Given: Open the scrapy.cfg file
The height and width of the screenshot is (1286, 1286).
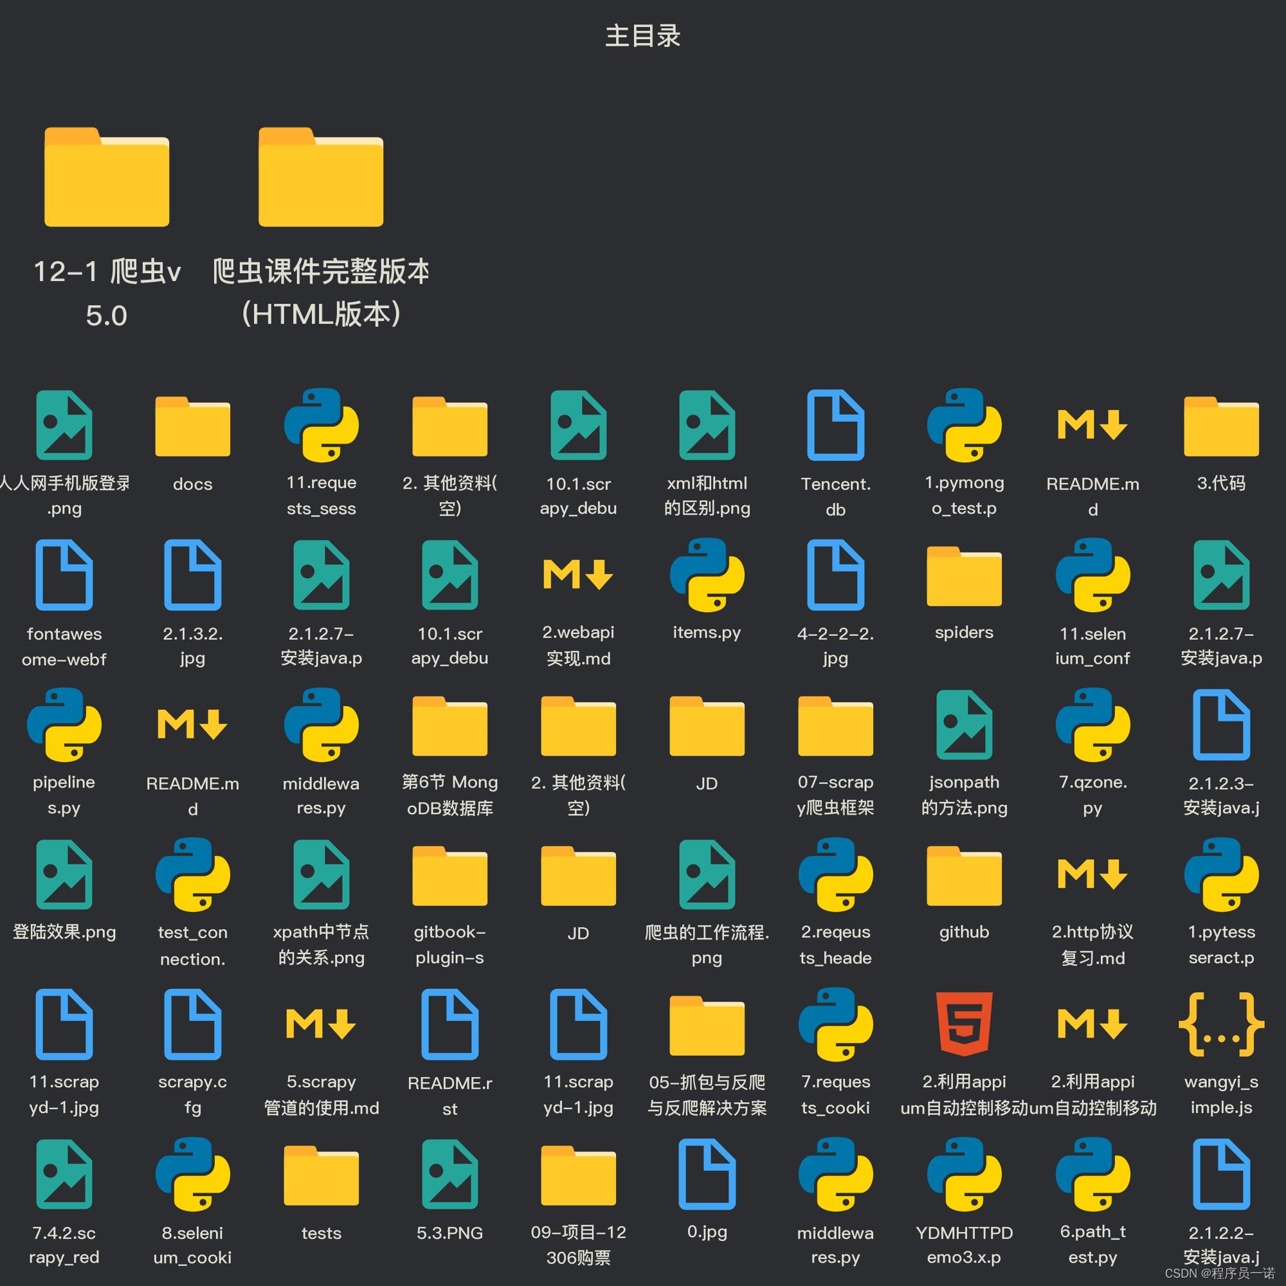Looking at the screenshot, I should 192,1024.
